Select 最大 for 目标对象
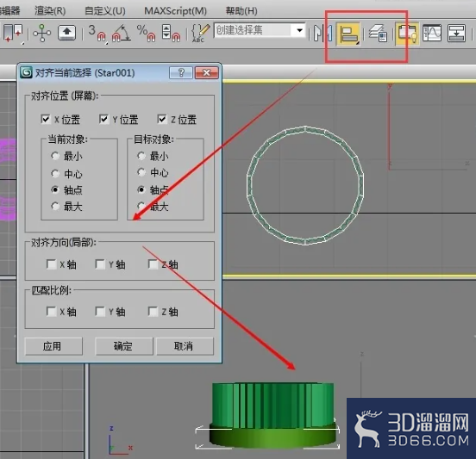 tap(141, 206)
